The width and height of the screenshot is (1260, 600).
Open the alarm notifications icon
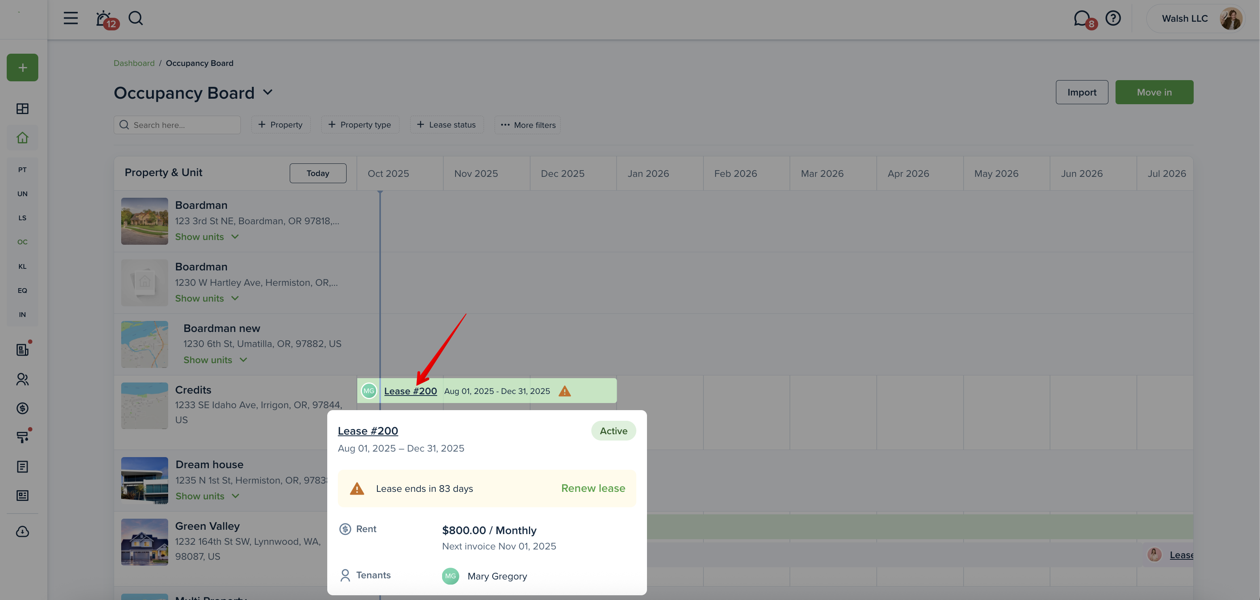104,19
